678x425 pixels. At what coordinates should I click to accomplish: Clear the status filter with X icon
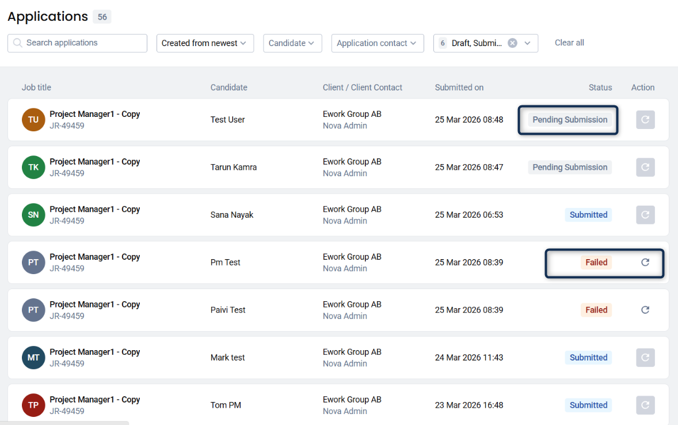pyautogui.click(x=512, y=43)
